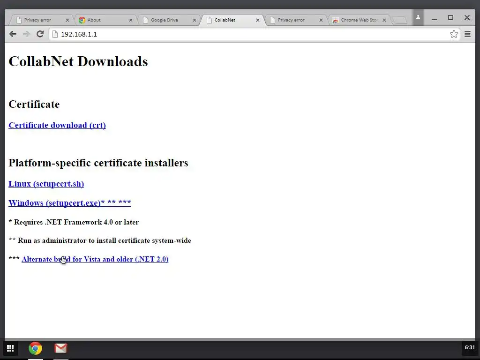Close the About tab
The height and width of the screenshot is (360, 480).
tap(131, 20)
